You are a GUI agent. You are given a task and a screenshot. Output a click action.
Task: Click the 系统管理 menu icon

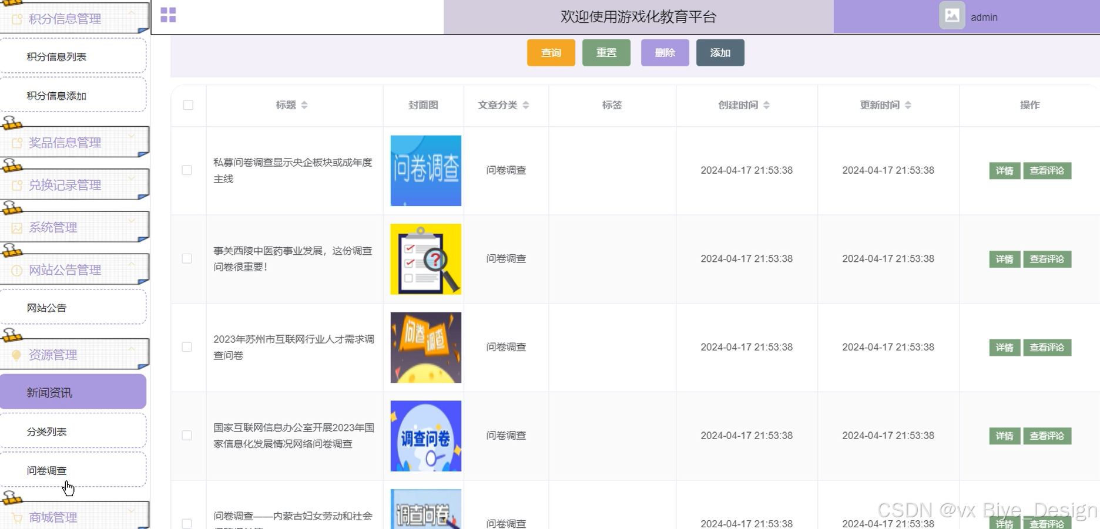pyautogui.click(x=17, y=228)
